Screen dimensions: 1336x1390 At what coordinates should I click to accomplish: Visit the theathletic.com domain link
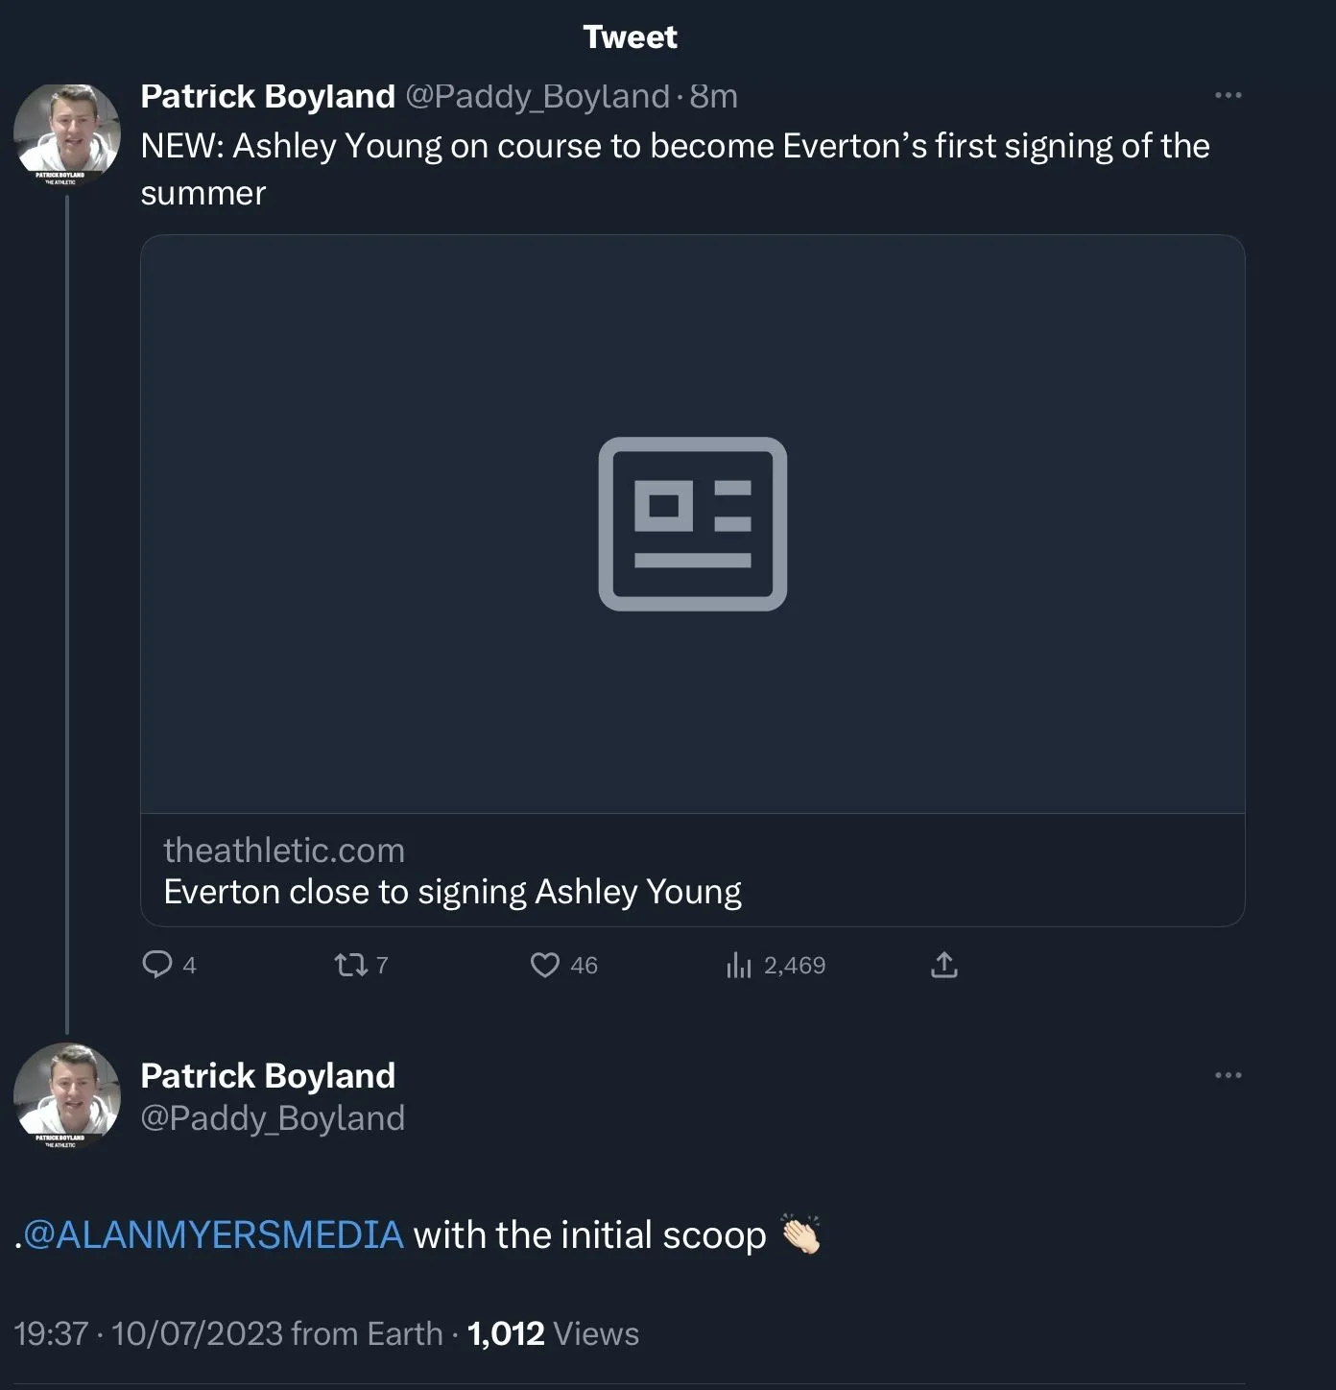point(284,851)
